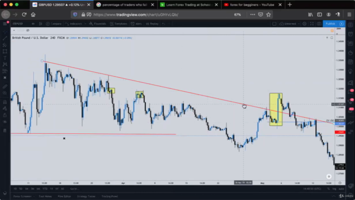Open the Indicators dialog
The height and width of the screenshot is (200, 355).
[74, 23]
